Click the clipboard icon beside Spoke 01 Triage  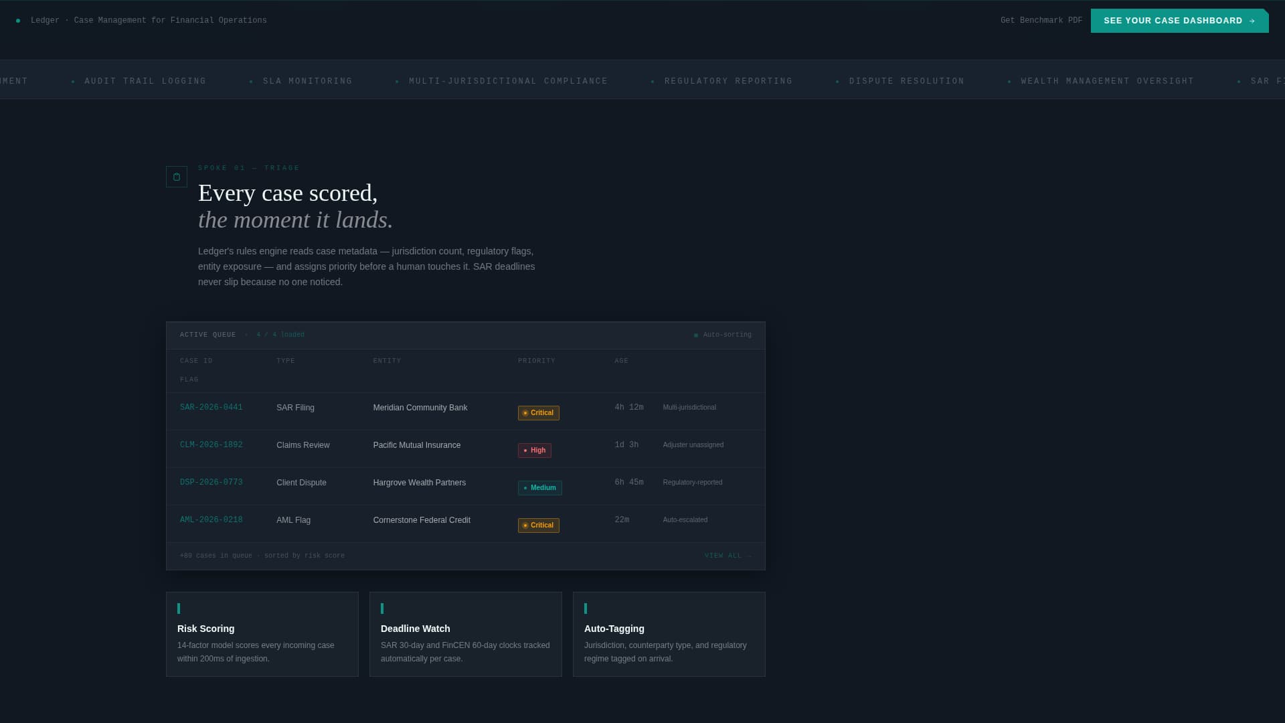(177, 177)
